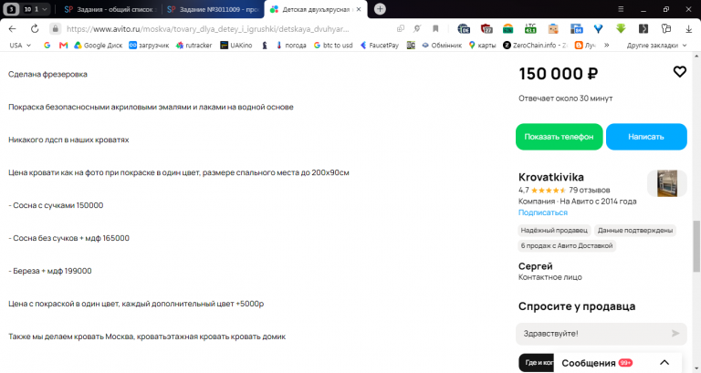The width and height of the screenshot is (701, 373).
Task: Open the Луч bookmark
Action: pyautogui.click(x=585, y=45)
